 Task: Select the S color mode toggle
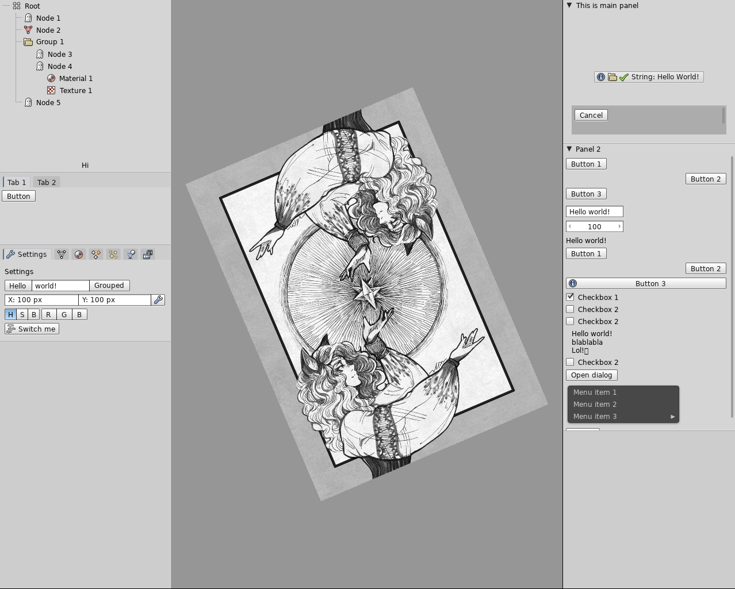point(22,314)
